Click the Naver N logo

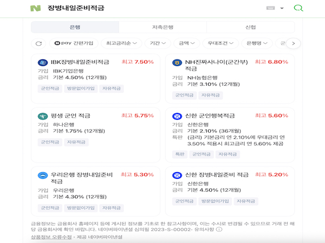(x=35, y=8)
